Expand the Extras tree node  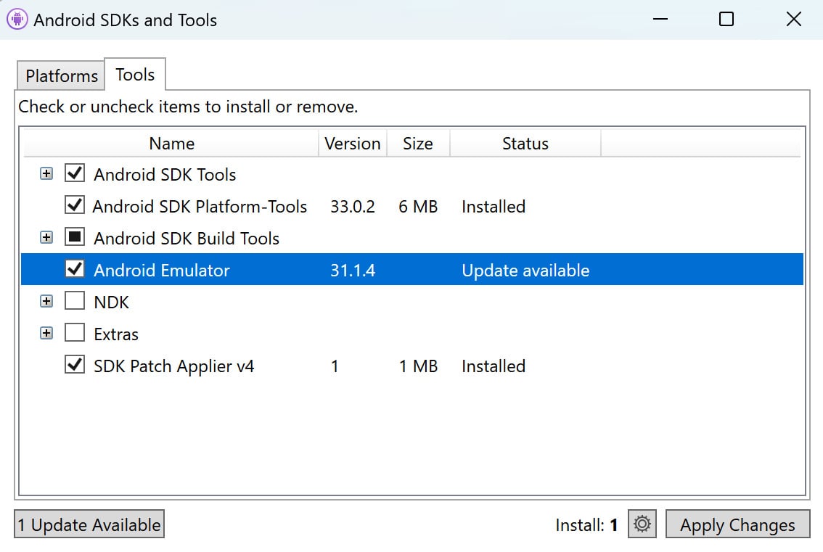(46, 333)
